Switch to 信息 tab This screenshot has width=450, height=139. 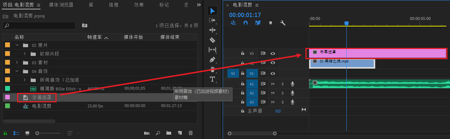[x=114, y=5]
